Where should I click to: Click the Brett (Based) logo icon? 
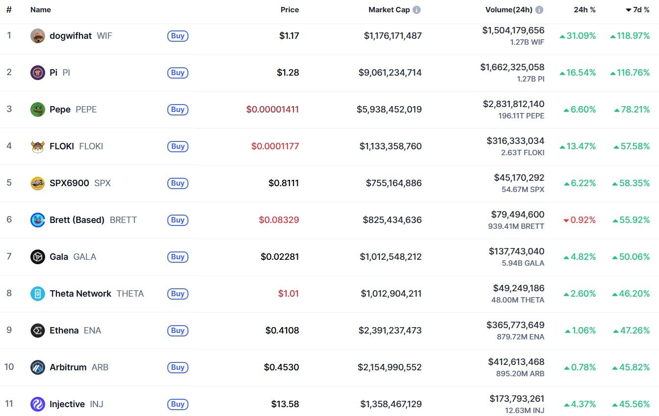click(x=38, y=220)
